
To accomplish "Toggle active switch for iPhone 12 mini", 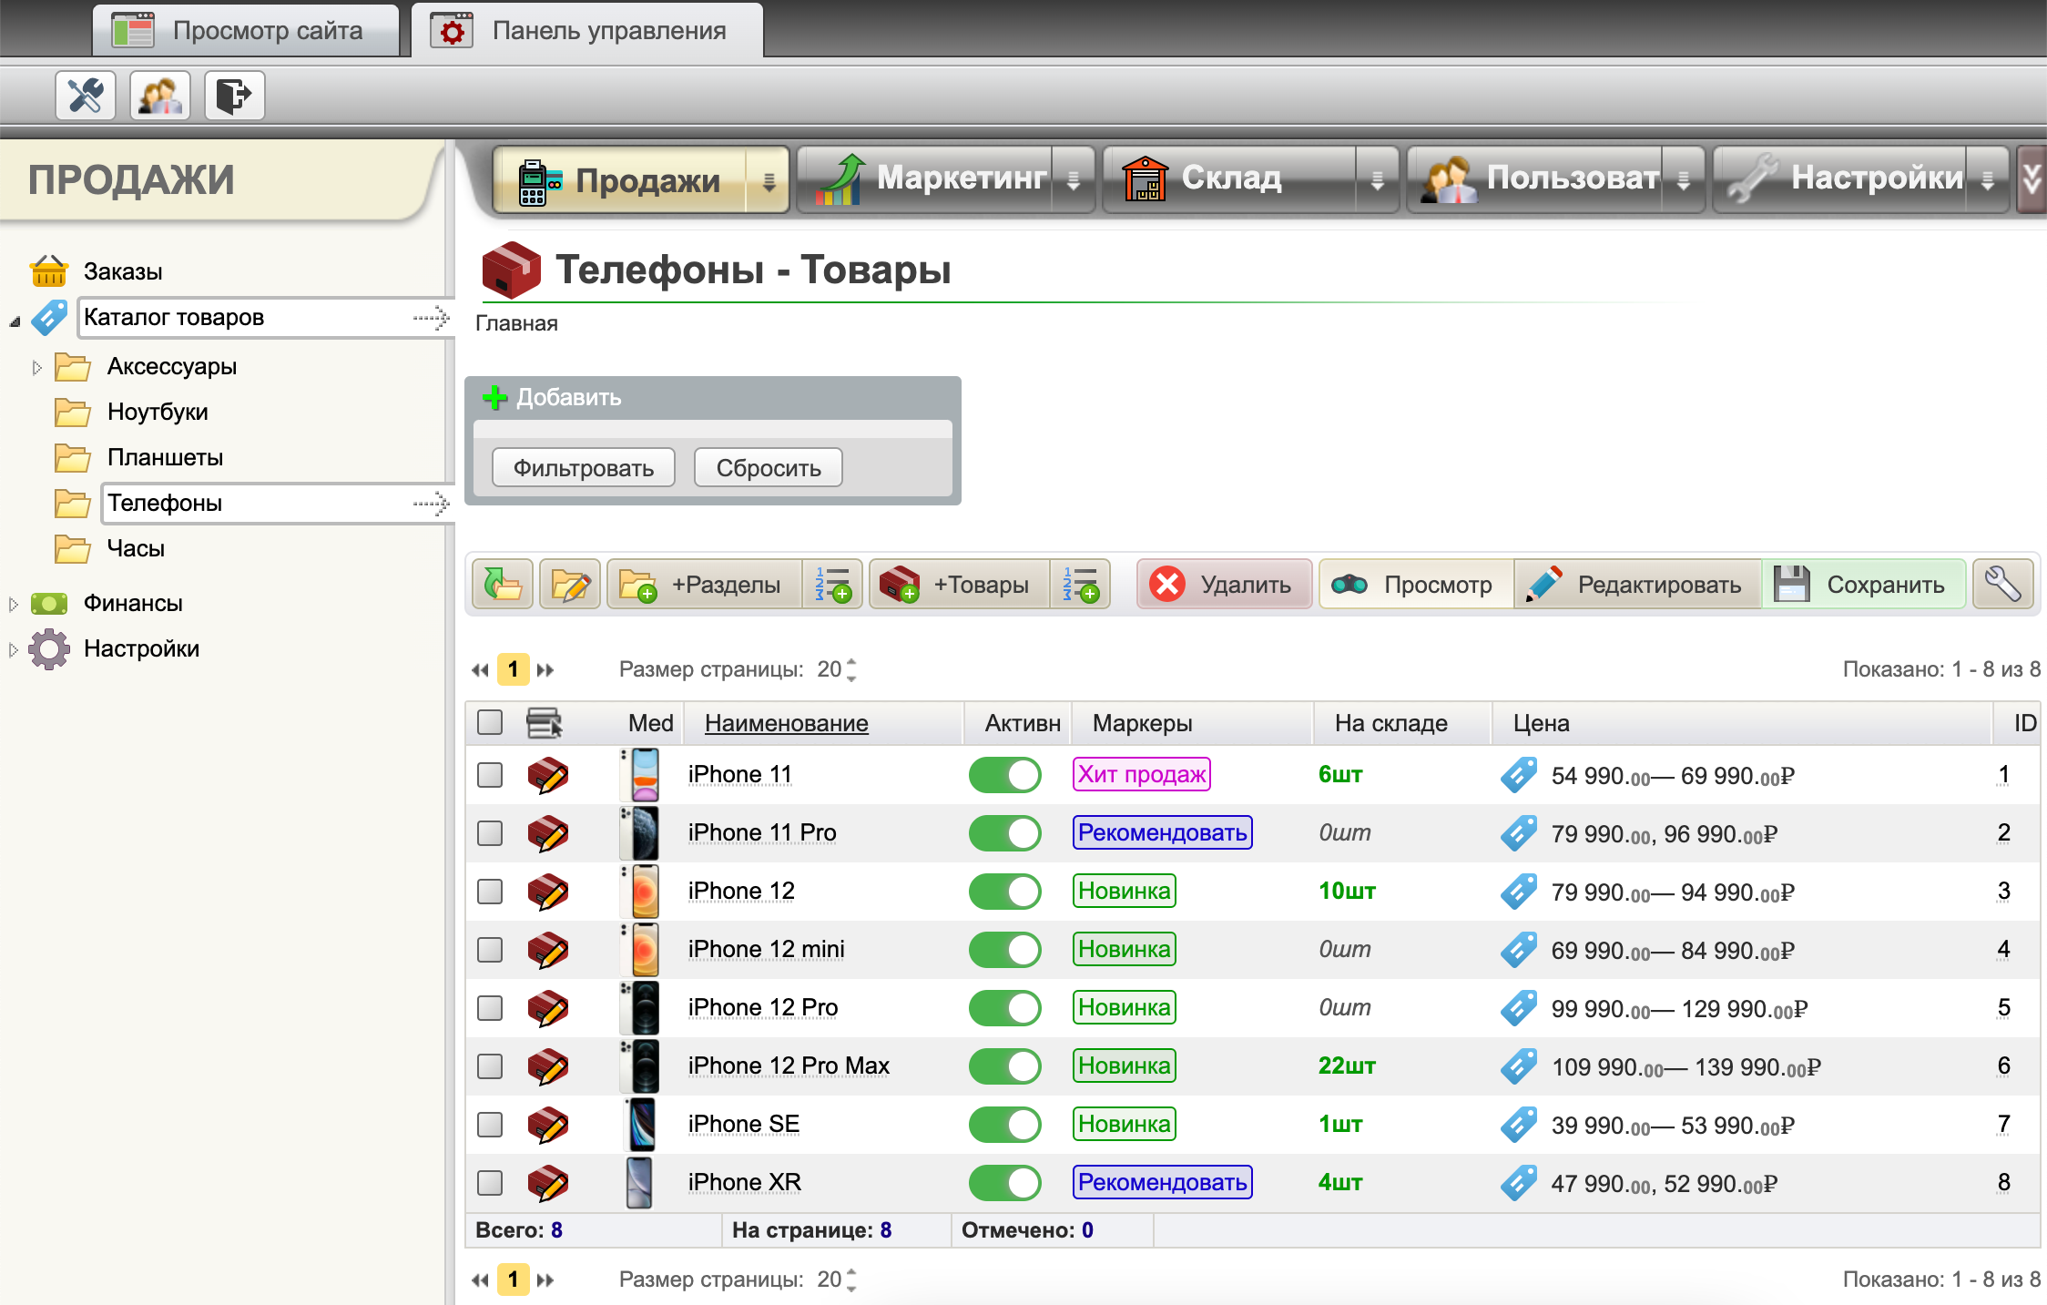I will 1005,950.
